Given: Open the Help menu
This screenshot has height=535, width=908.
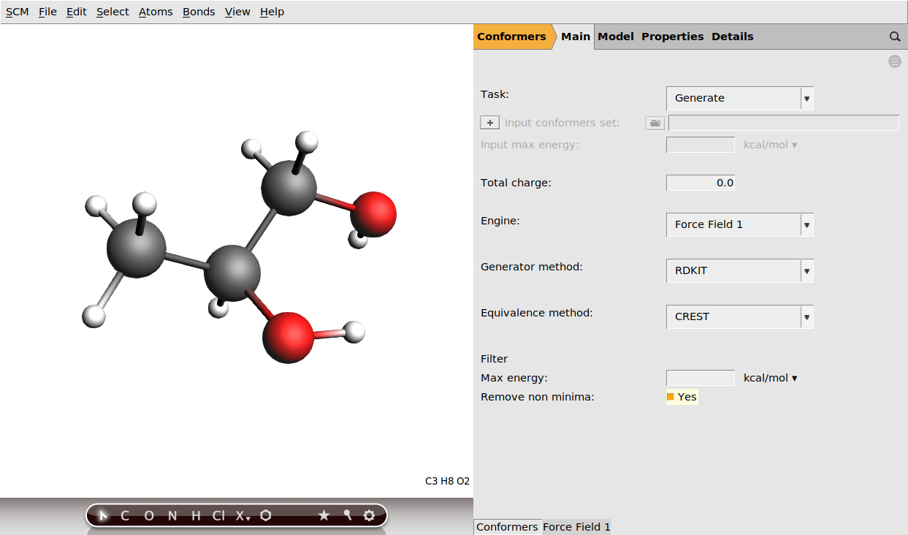Looking at the screenshot, I should 272,12.
